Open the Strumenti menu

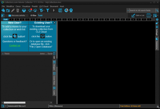point(54,6)
